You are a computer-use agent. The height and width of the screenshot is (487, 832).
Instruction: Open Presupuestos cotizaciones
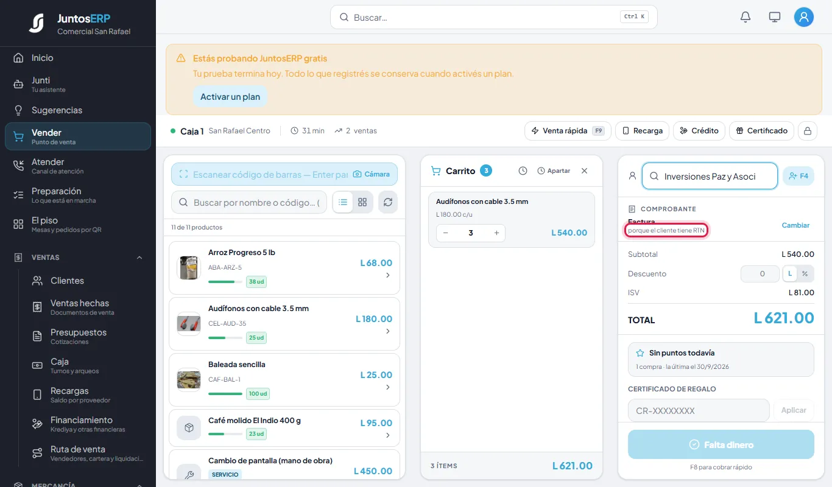pyautogui.click(x=88, y=336)
